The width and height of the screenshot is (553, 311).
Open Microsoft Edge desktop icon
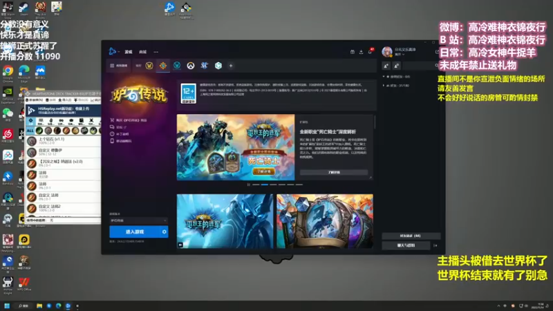[x=24, y=73]
